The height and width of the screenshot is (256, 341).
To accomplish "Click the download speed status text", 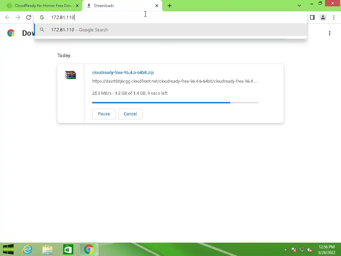I will point(130,93).
